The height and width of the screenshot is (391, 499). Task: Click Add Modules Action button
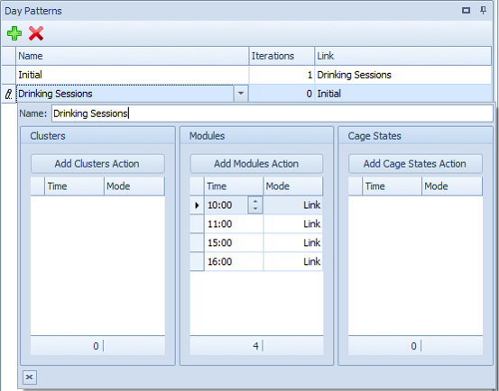point(256,164)
